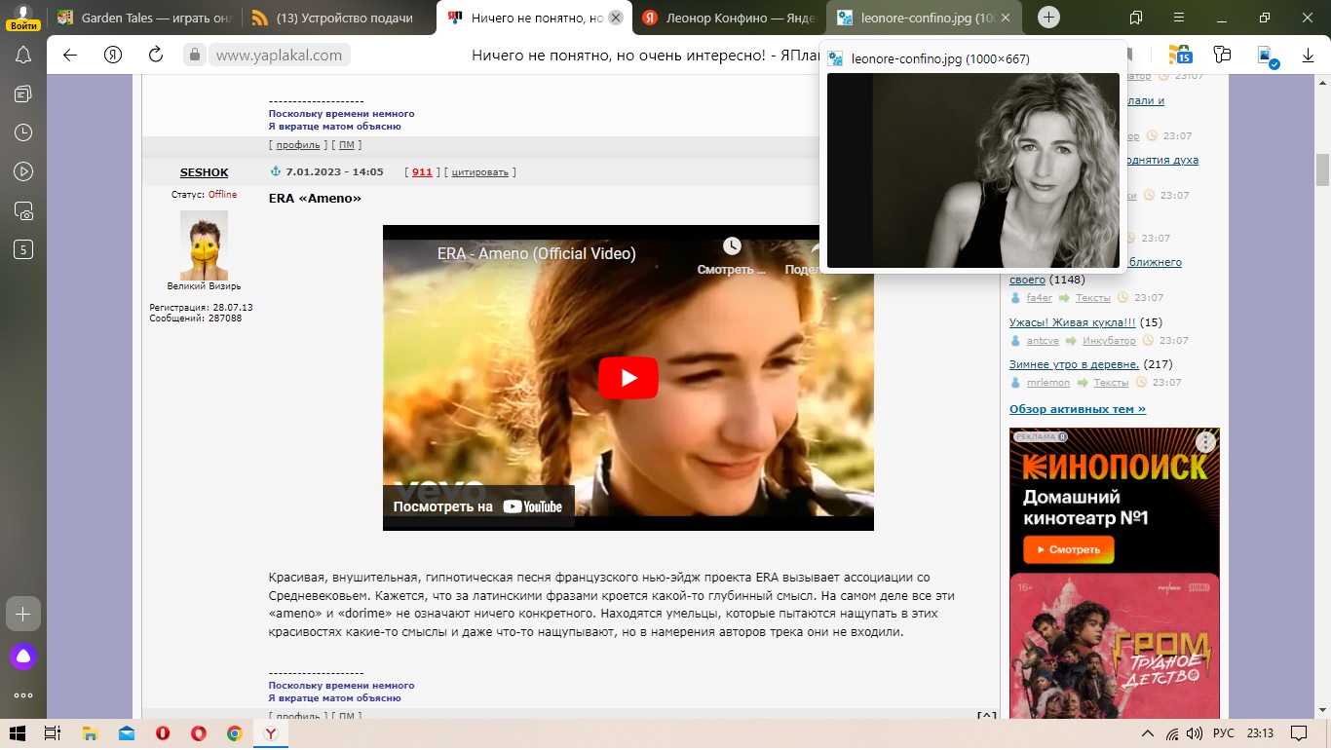Click the SESHOK avatar image
Viewport: 1331px width, 750px height.
click(x=204, y=245)
